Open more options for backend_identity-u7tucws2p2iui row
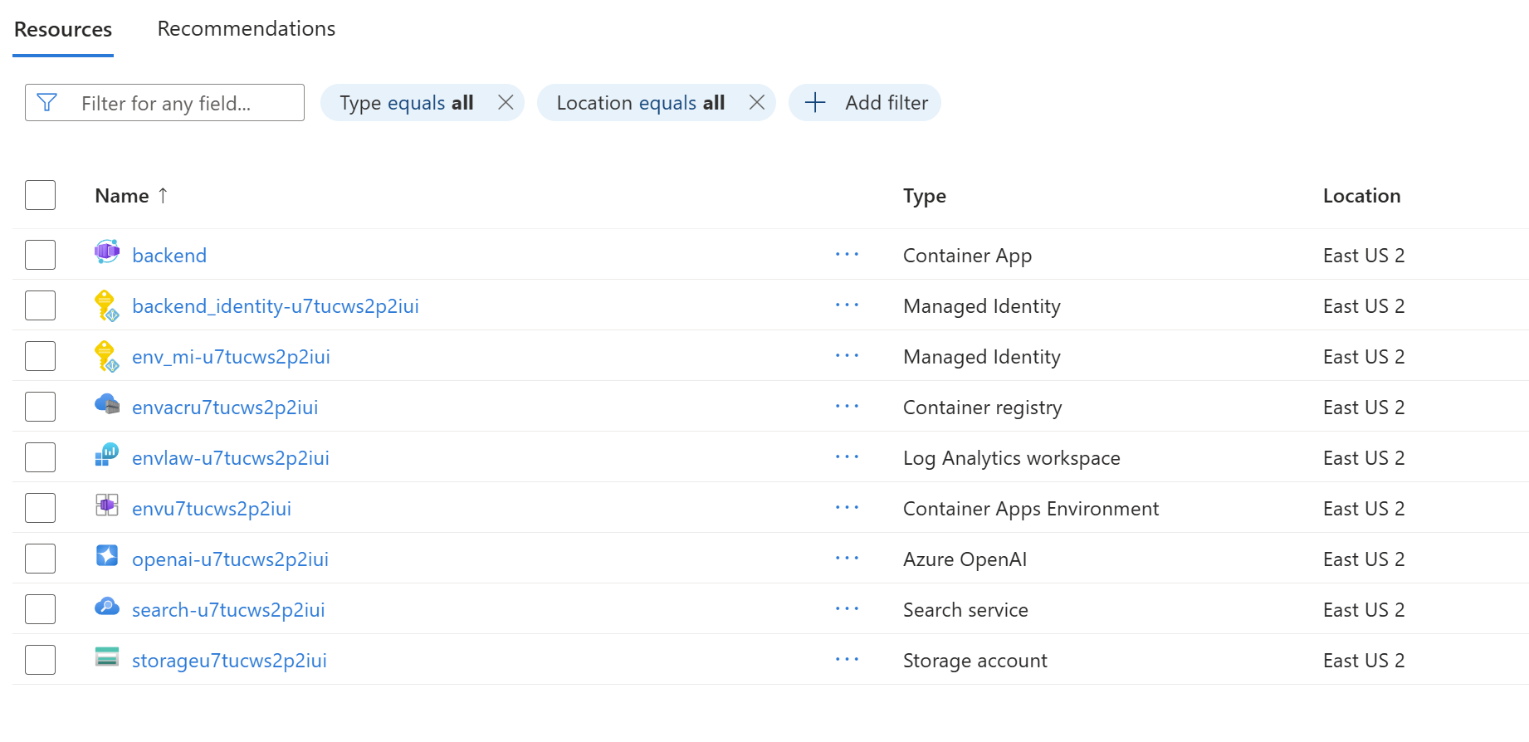The width and height of the screenshot is (1529, 742). coord(847,305)
